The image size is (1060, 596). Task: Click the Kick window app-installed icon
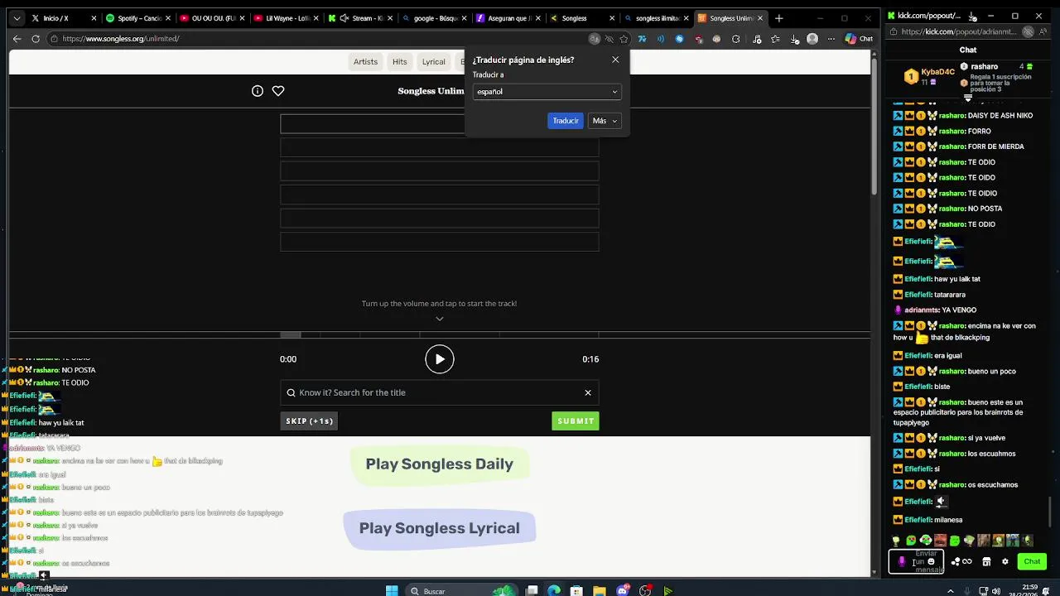972,15
